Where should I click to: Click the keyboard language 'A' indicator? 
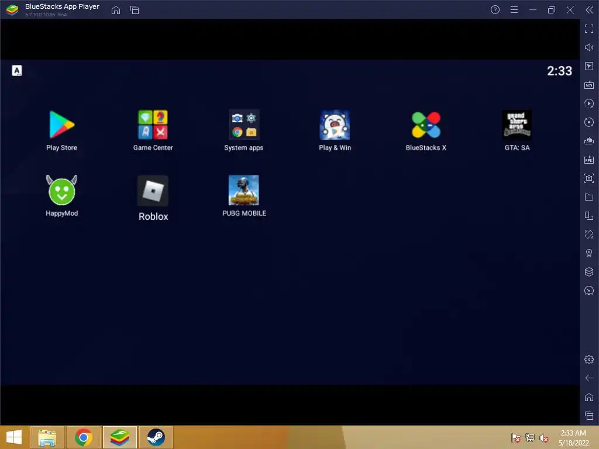(x=17, y=71)
